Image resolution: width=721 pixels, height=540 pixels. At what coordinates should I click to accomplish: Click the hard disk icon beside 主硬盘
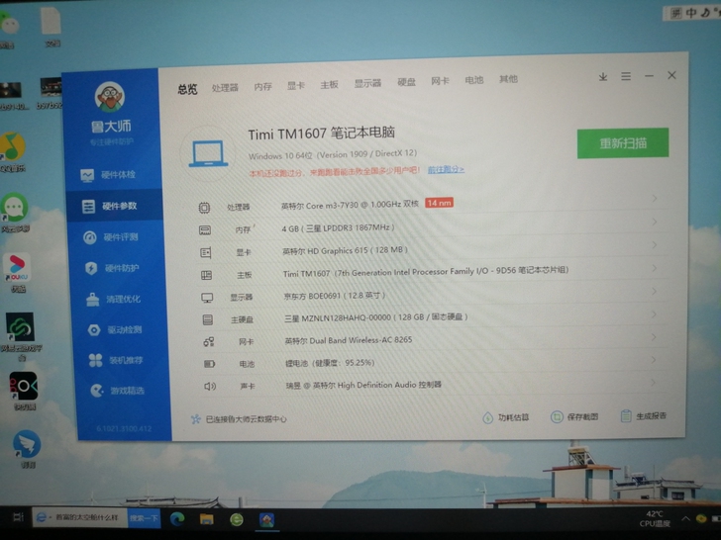[208, 319]
